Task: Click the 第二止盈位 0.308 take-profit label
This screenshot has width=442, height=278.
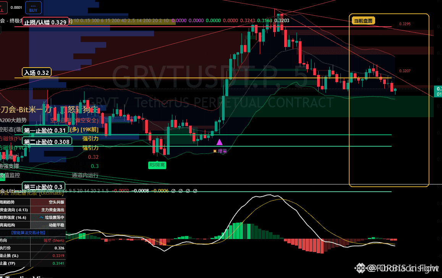Action: [x=47, y=141]
